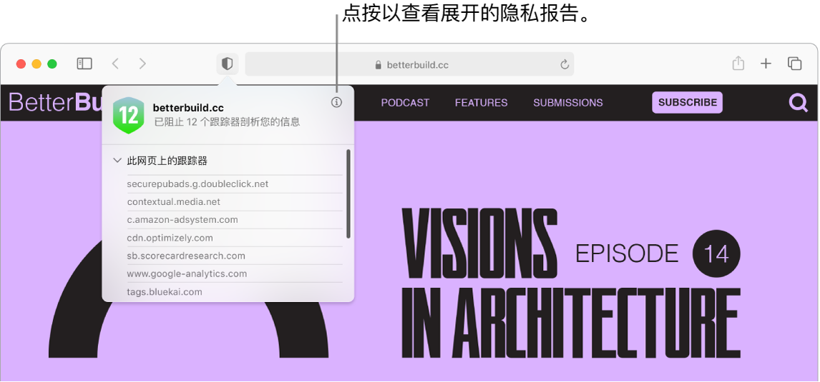Click the tracker list scrollbar
Image resolution: width=820 pixels, height=382 pixels.
[x=348, y=194]
